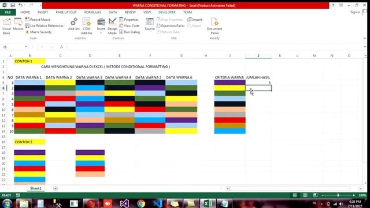
Task: Open the FILE tab
Action: [x=8, y=12]
